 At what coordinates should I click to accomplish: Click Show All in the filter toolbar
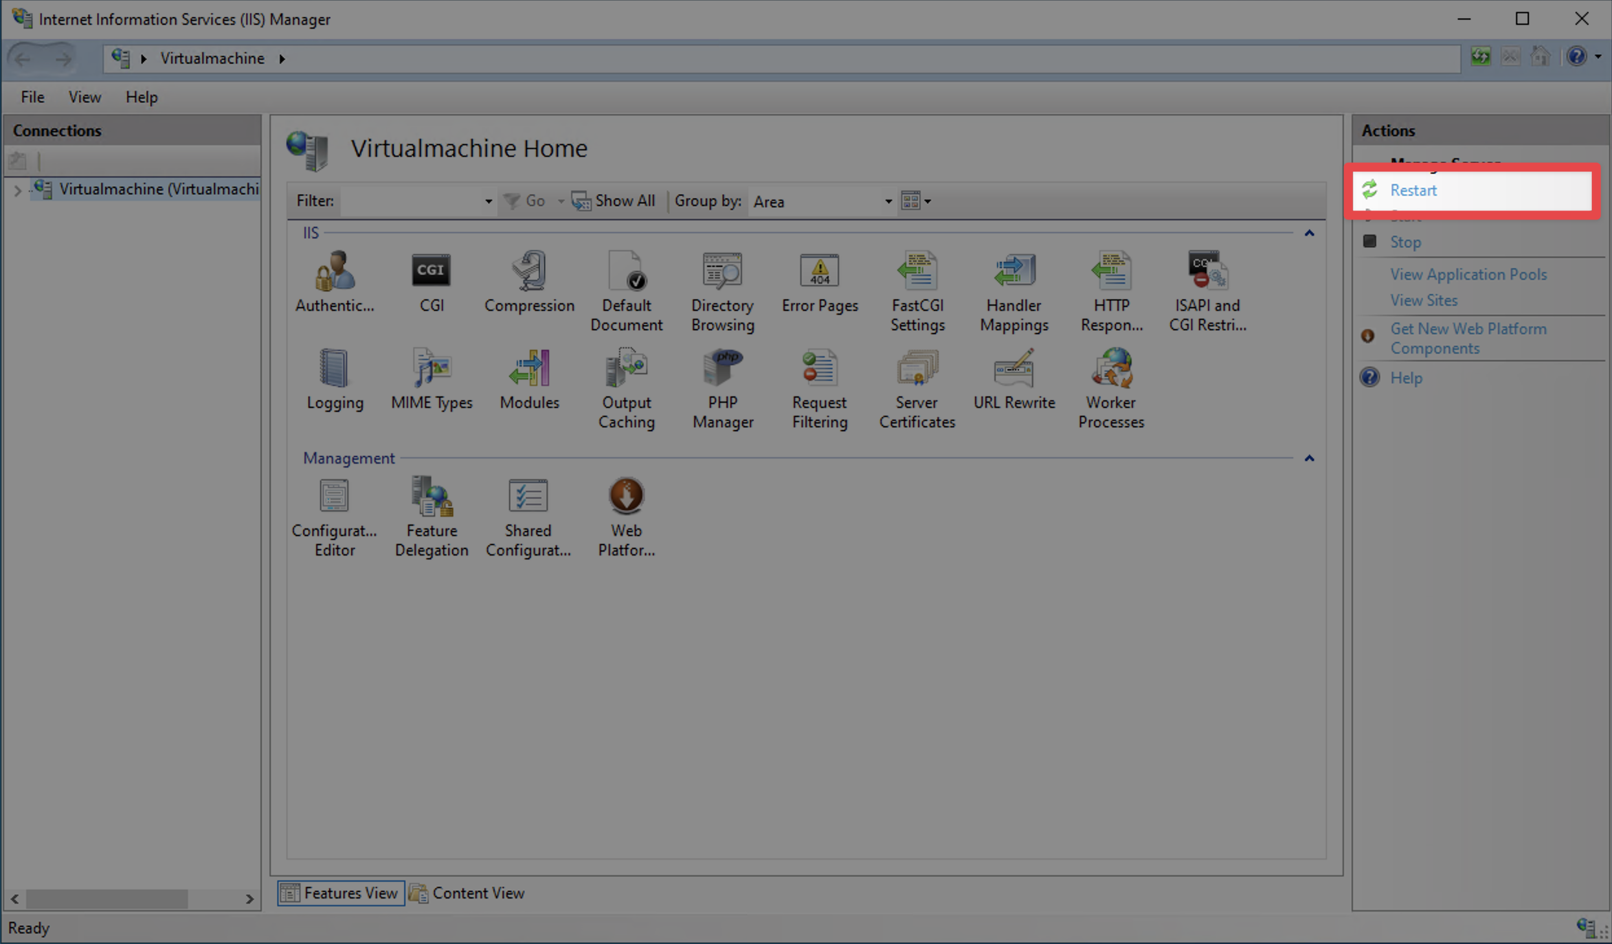pyautogui.click(x=614, y=201)
